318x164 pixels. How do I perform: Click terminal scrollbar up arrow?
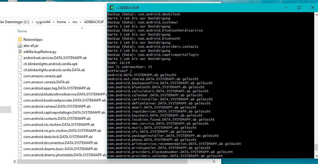click(x=316, y=15)
